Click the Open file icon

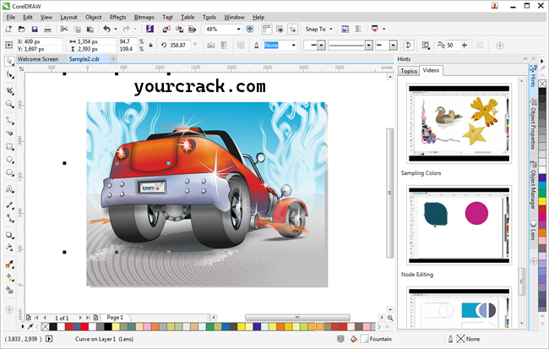(x=21, y=29)
